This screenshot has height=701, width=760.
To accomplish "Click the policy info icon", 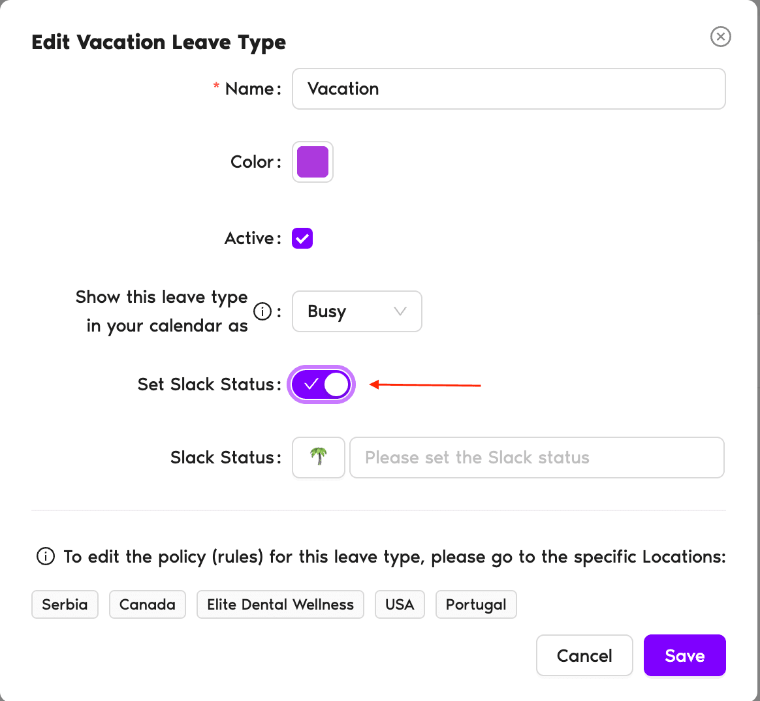I will 46,557.
